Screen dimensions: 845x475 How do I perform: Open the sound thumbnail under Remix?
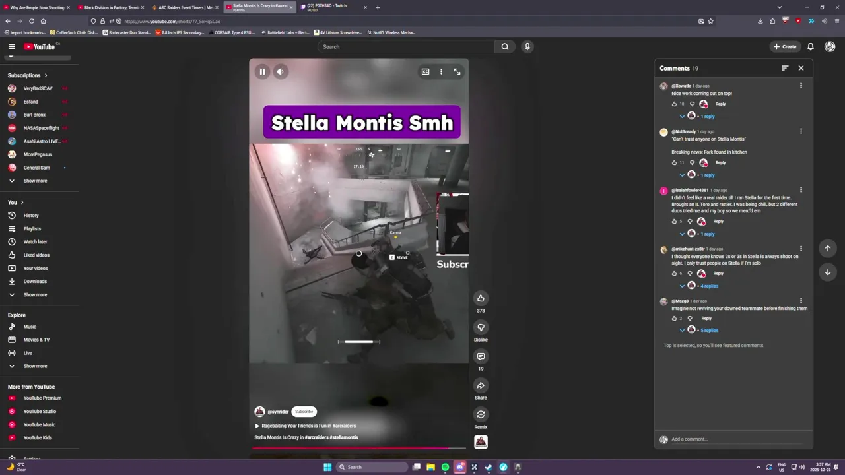(x=481, y=442)
